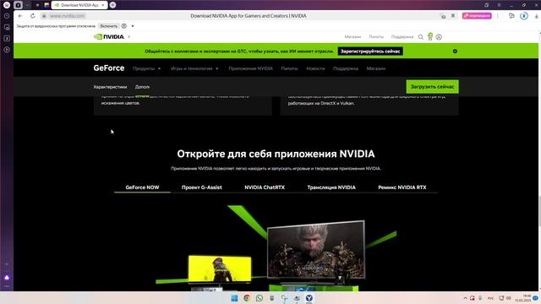Image resolution: width=541 pixels, height=304 pixels.
Task: Enable malware protection with Включить button
Action: tap(109, 26)
